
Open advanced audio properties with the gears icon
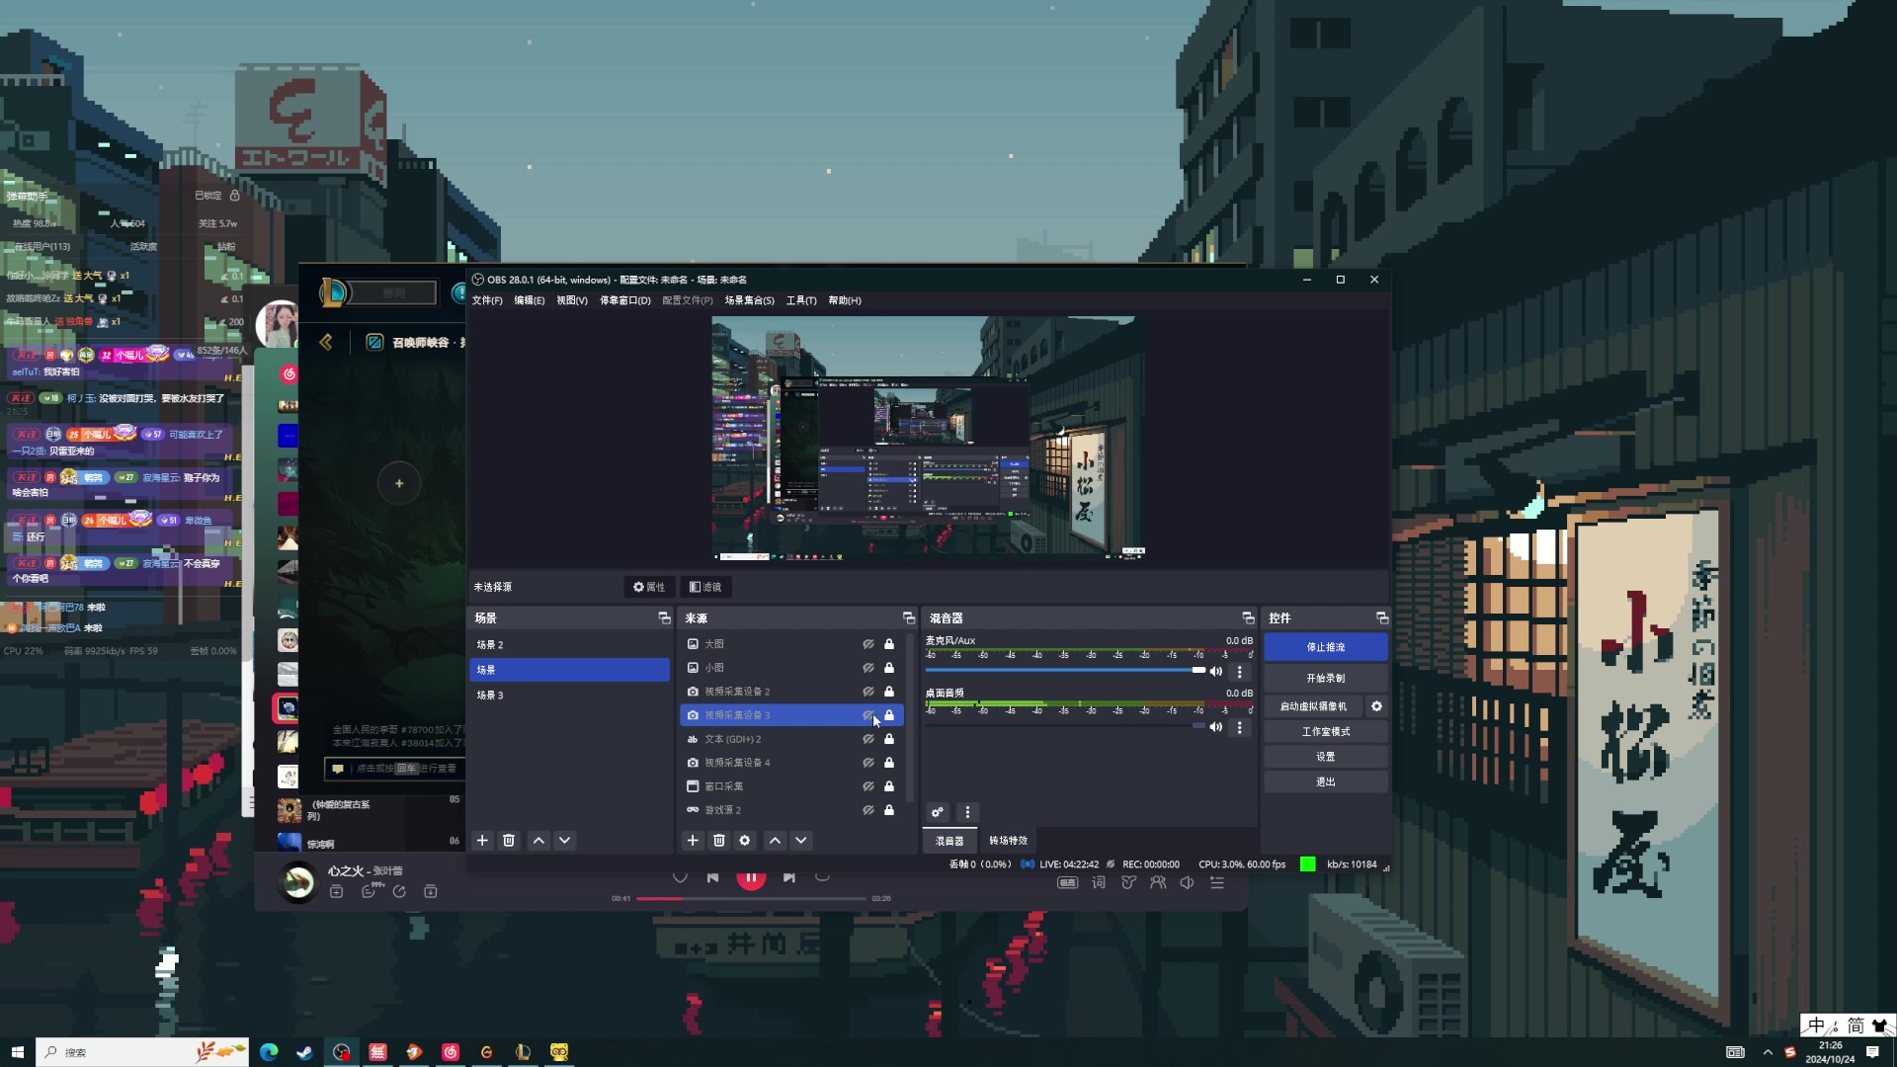click(x=938, y=812)
